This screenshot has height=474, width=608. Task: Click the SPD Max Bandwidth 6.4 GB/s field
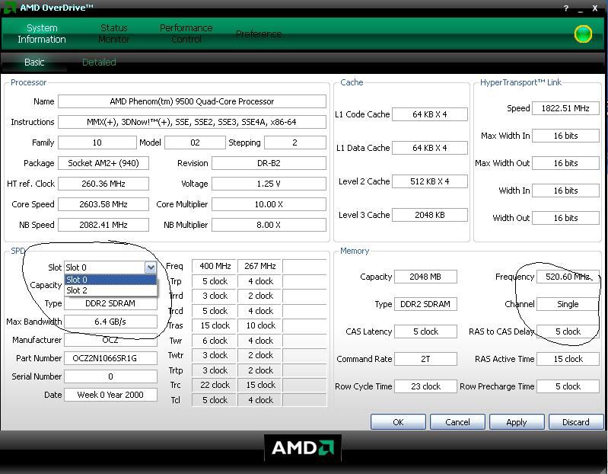(110, 322)
